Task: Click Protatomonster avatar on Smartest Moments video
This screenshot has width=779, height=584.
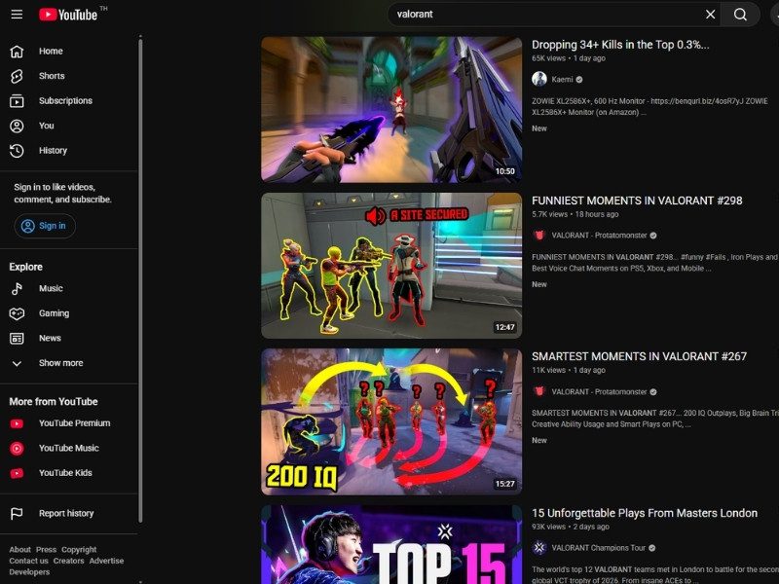Action: pyautogui.click(x=539, y=391)
